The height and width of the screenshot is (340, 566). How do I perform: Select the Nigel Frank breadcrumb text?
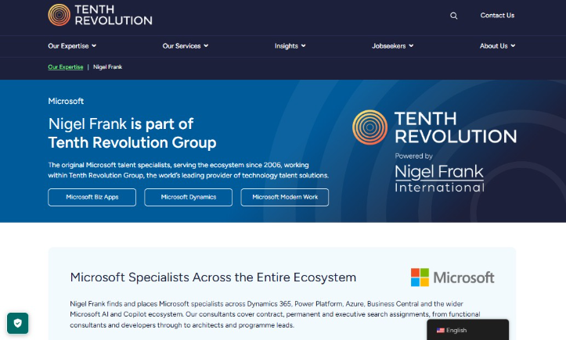pos(107,67)
